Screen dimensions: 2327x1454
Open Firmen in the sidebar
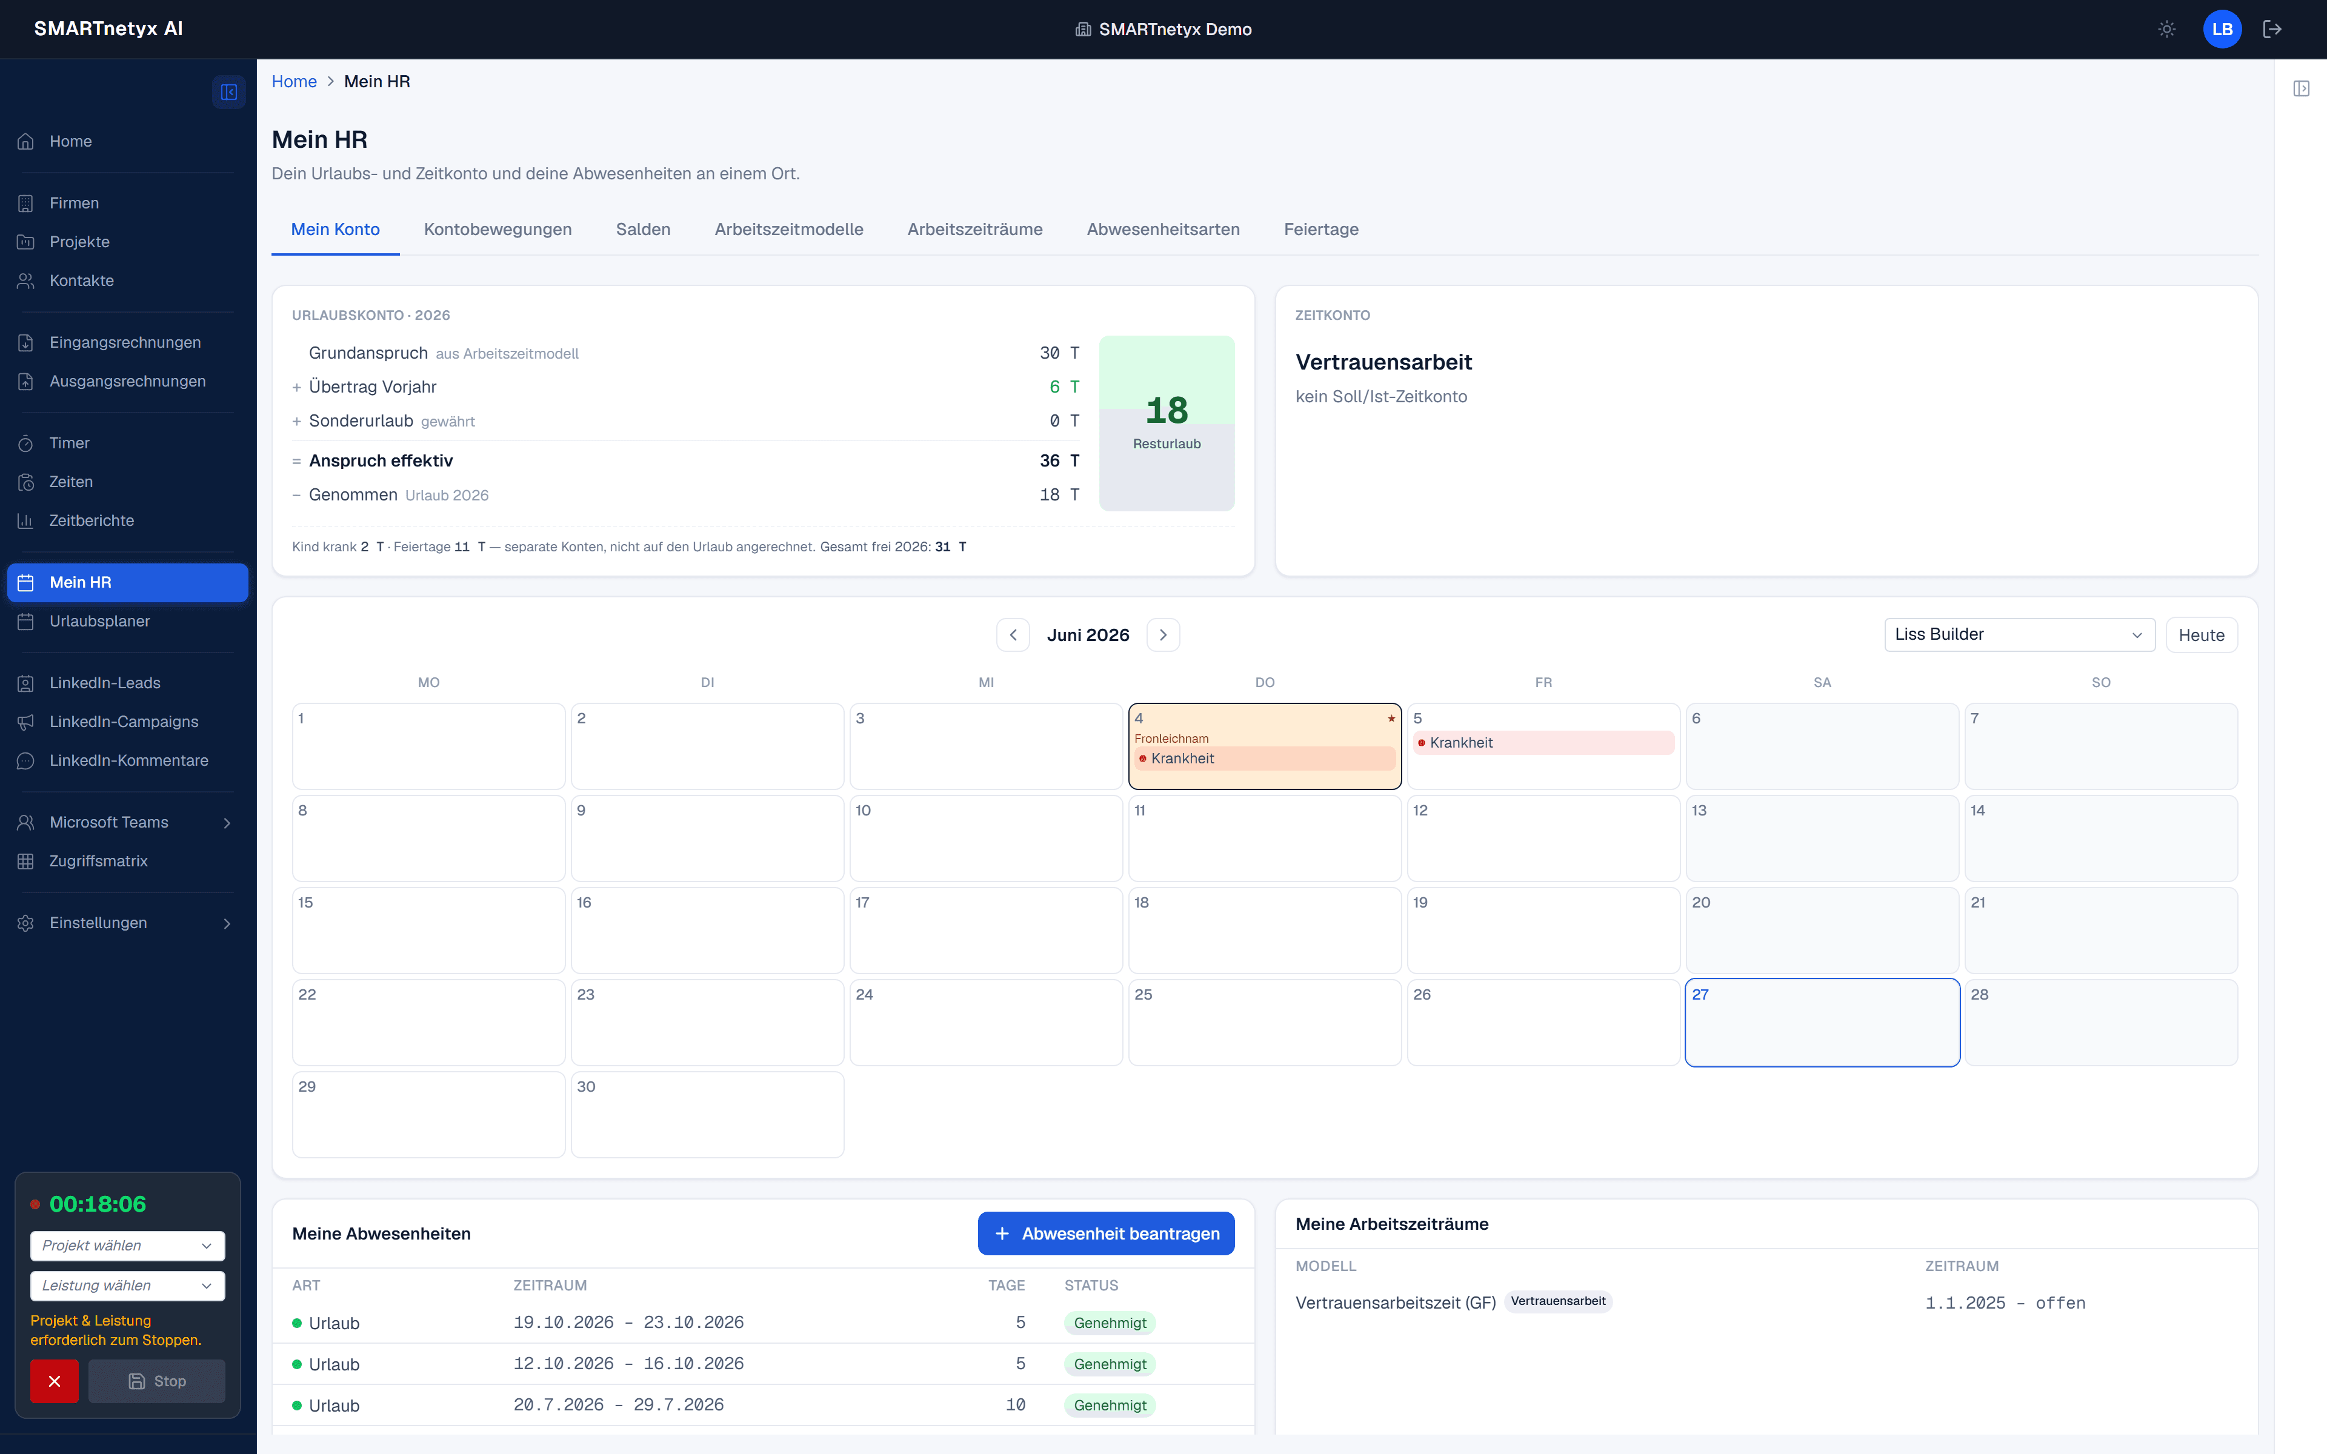[x=127, y=203]
